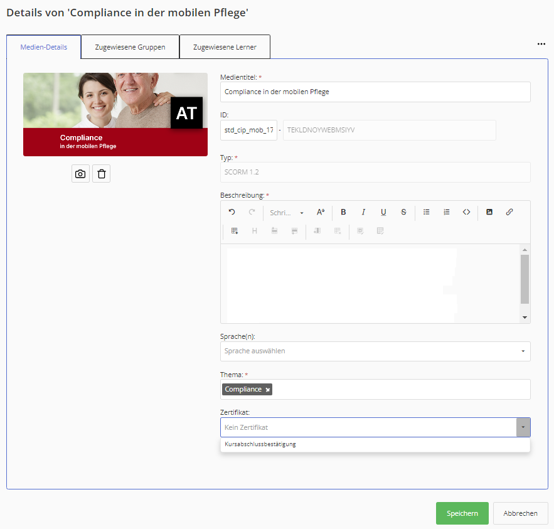Select Kursabschlussbestätigung from the certificate list
554x529 pixels.
tap(260, 444)
